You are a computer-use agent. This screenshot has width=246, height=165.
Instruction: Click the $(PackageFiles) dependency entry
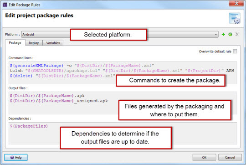tap(29, 126)
